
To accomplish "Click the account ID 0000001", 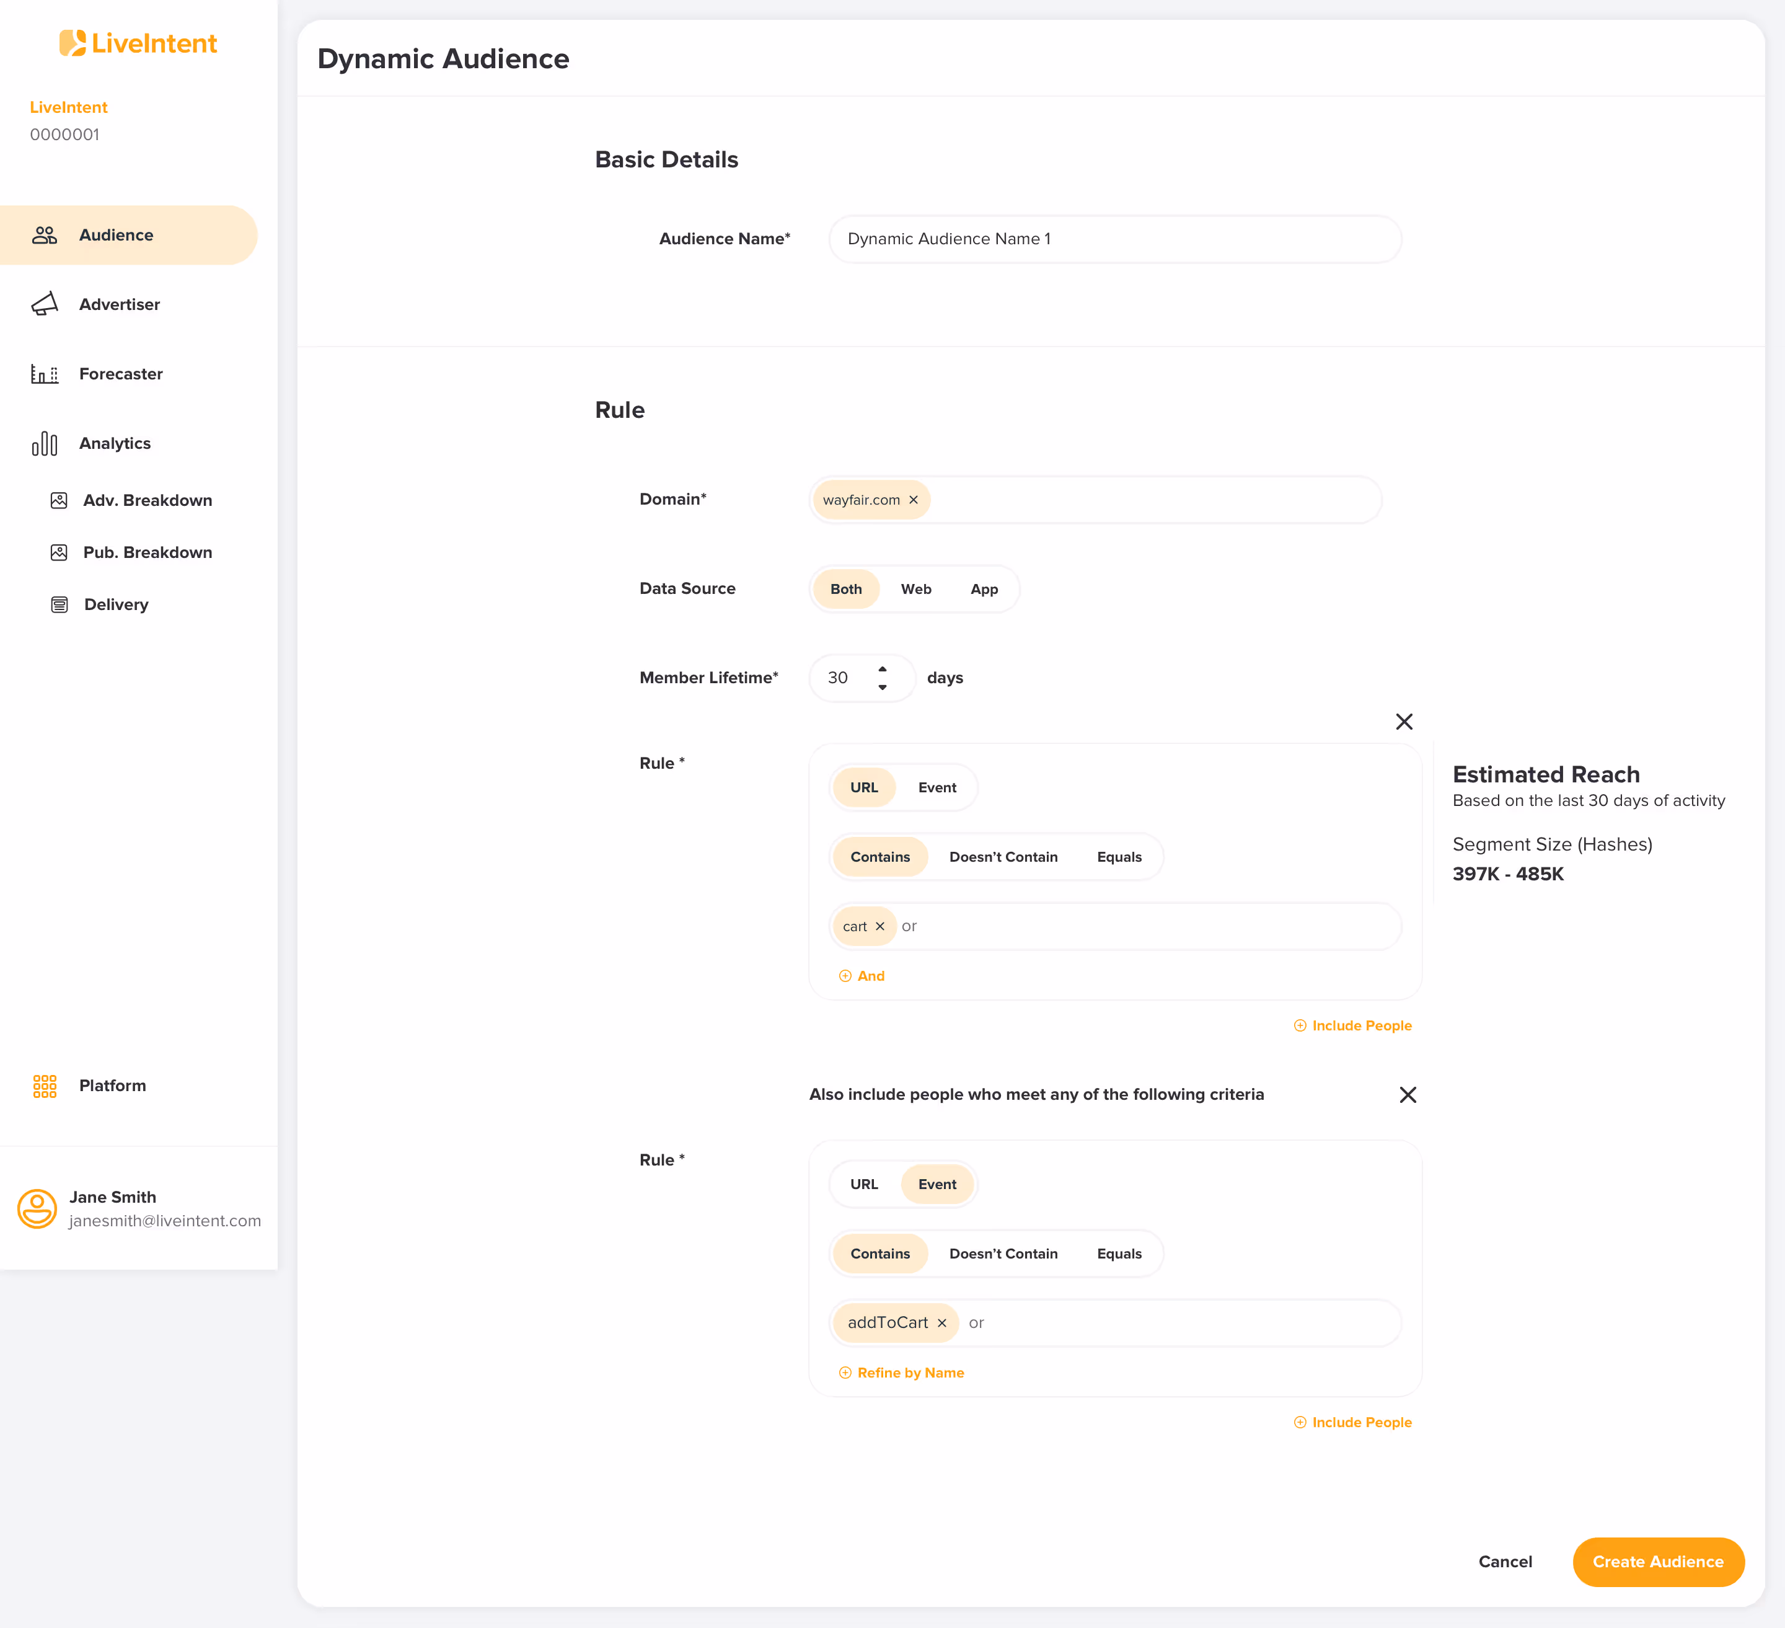I will pyautogui.click(x=64, y=135).
